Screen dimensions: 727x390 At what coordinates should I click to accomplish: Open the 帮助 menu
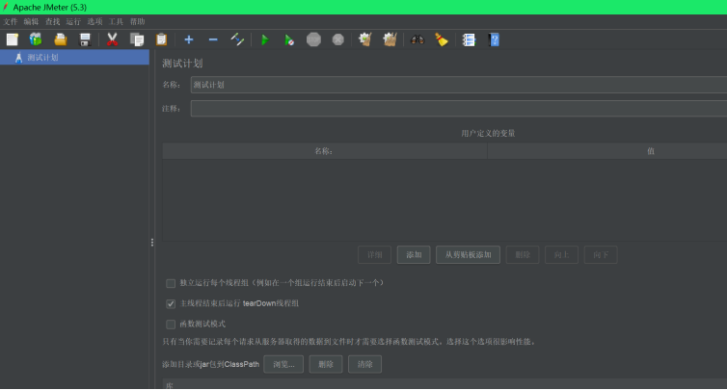click(137, 22)
